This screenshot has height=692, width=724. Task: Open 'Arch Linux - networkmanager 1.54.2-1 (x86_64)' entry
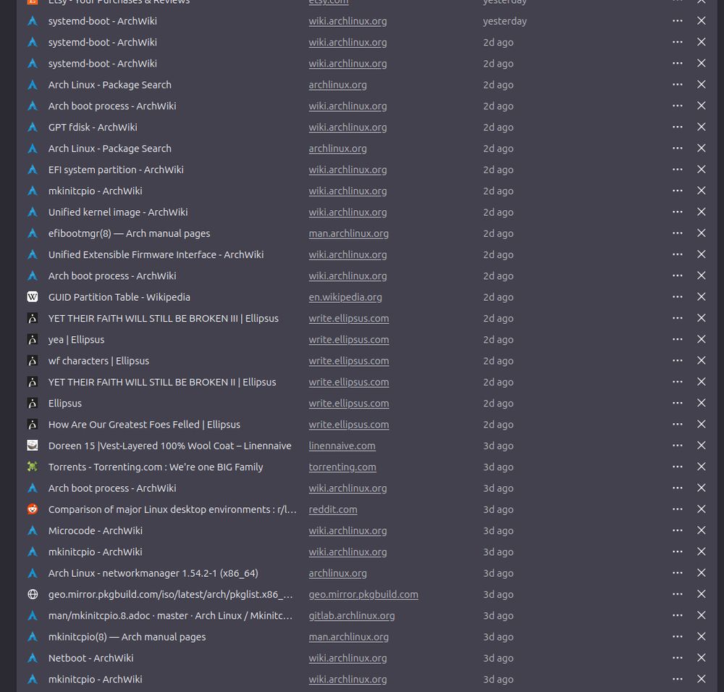pos(153,573)
